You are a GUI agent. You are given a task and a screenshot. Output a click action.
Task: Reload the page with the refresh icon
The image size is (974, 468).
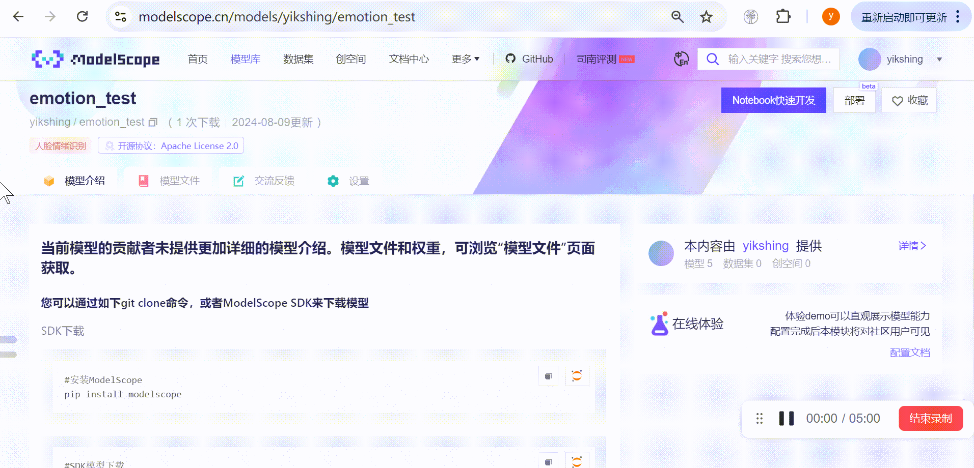click(x=82, y=17)
